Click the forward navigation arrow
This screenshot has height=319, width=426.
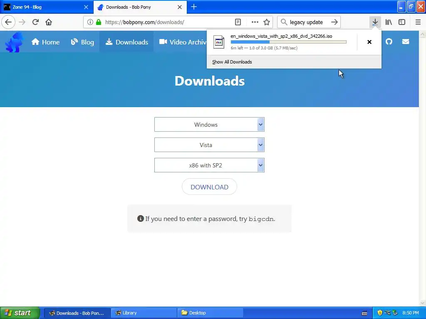[22, 22]
